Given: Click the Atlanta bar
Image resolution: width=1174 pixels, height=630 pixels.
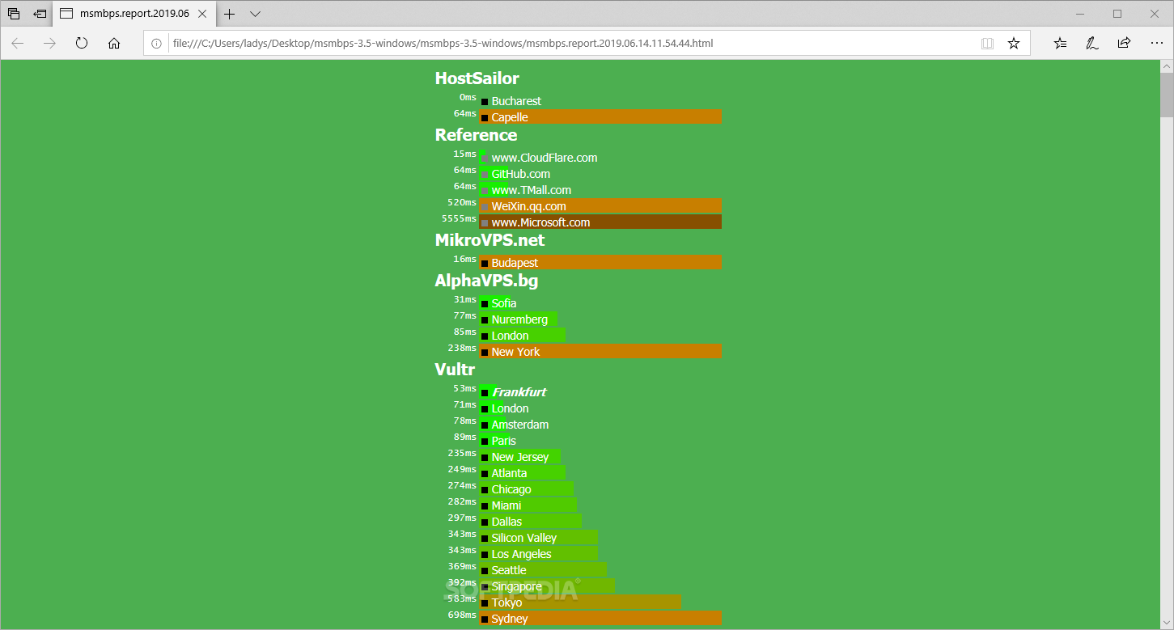Looking at the screenshot, I should coord(522,473).
